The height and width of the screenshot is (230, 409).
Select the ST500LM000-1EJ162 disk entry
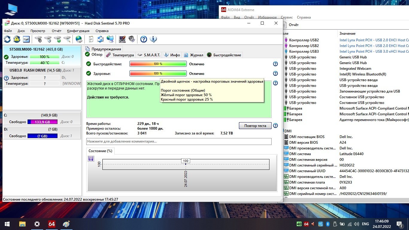click(x=42, y=56)
